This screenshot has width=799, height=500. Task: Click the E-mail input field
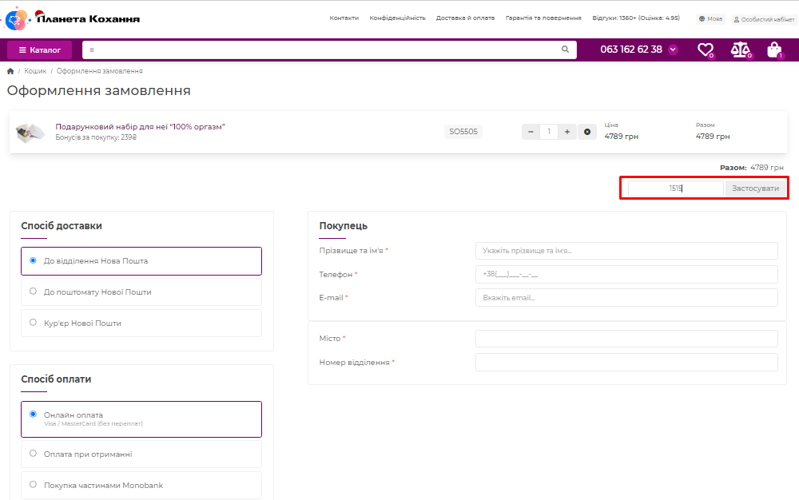[x=626, y=298]
